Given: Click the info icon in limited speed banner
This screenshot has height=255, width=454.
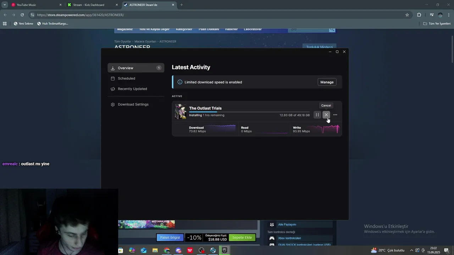Looking at the screenshot, I should [180, 82].
